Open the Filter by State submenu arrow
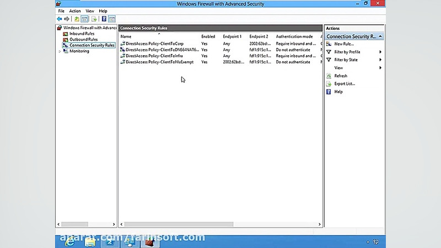Screen dimensions: 441x248 380,60
